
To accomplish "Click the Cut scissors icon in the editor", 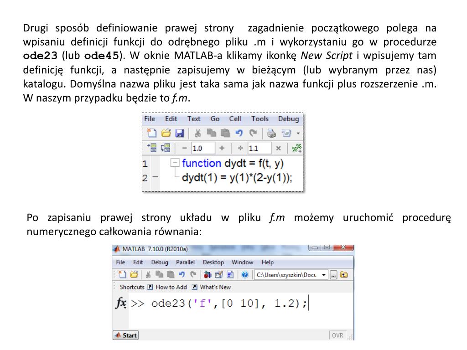I will [197, 133].
